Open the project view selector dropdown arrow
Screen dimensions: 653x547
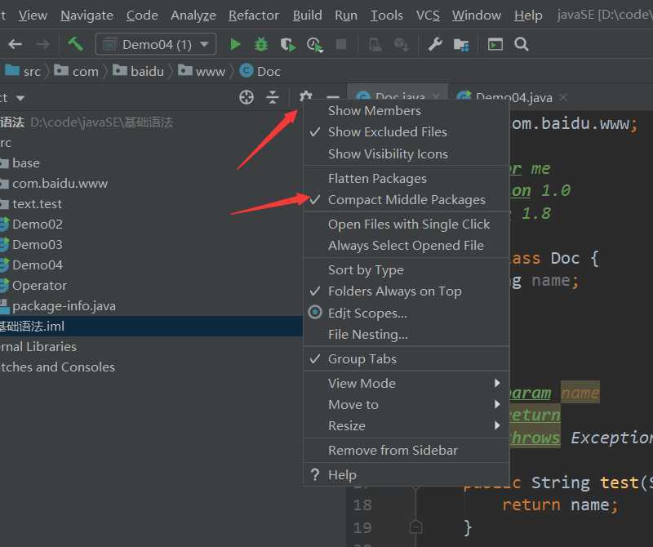point(20,98)
